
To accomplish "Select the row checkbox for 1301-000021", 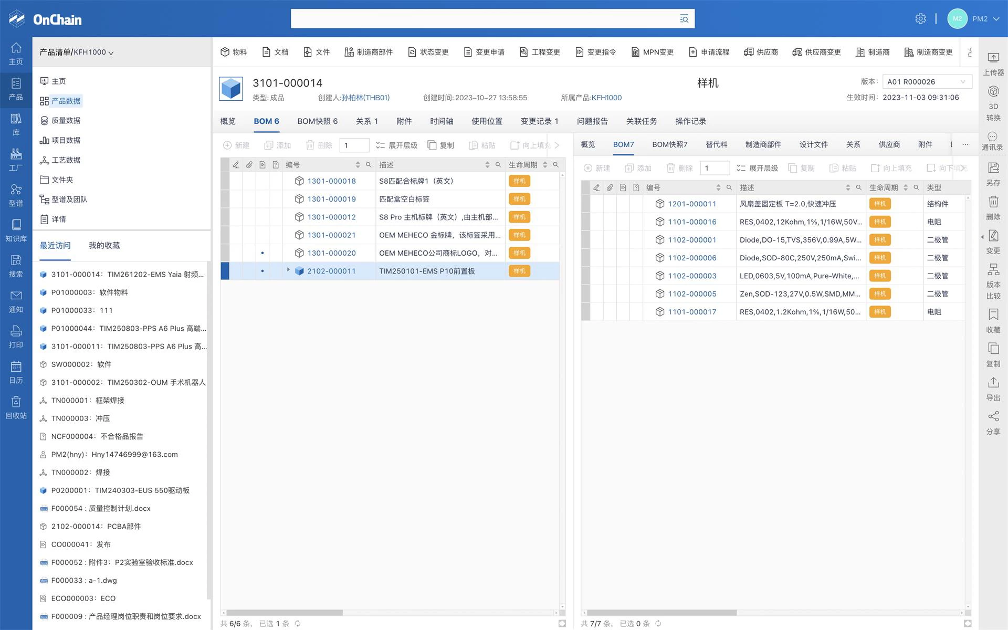I will coord(225,235).
